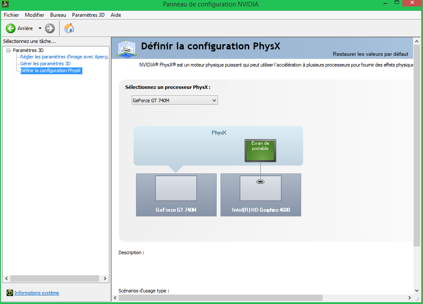Select the Intel(R) HD Graphics 4600 box
This screenshot has height=304, width=423.
click(260, 195)
